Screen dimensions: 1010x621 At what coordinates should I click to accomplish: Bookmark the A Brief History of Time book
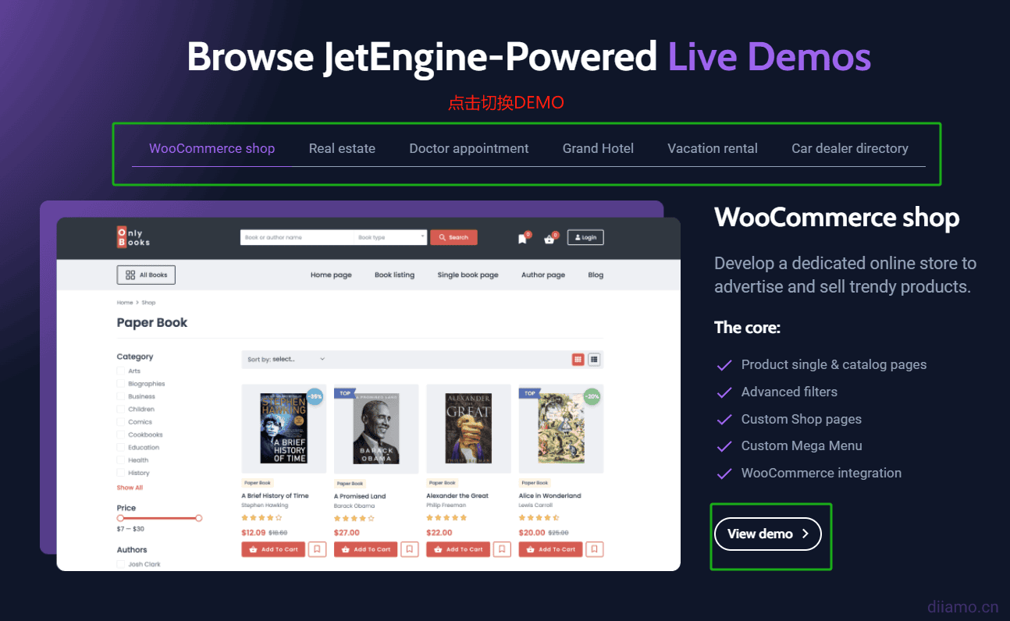[317, 549]
